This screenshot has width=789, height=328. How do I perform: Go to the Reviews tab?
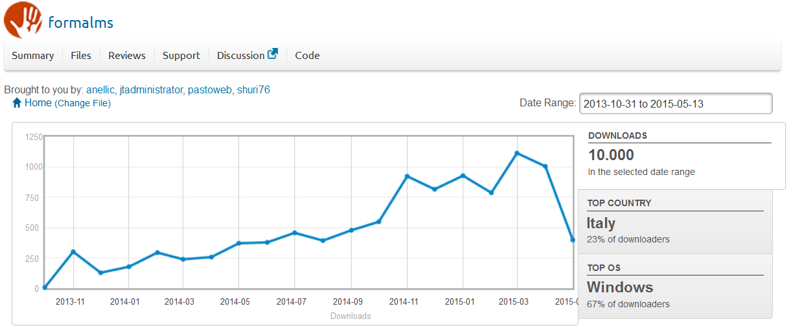pyautogui.click(x=127, y=56)
